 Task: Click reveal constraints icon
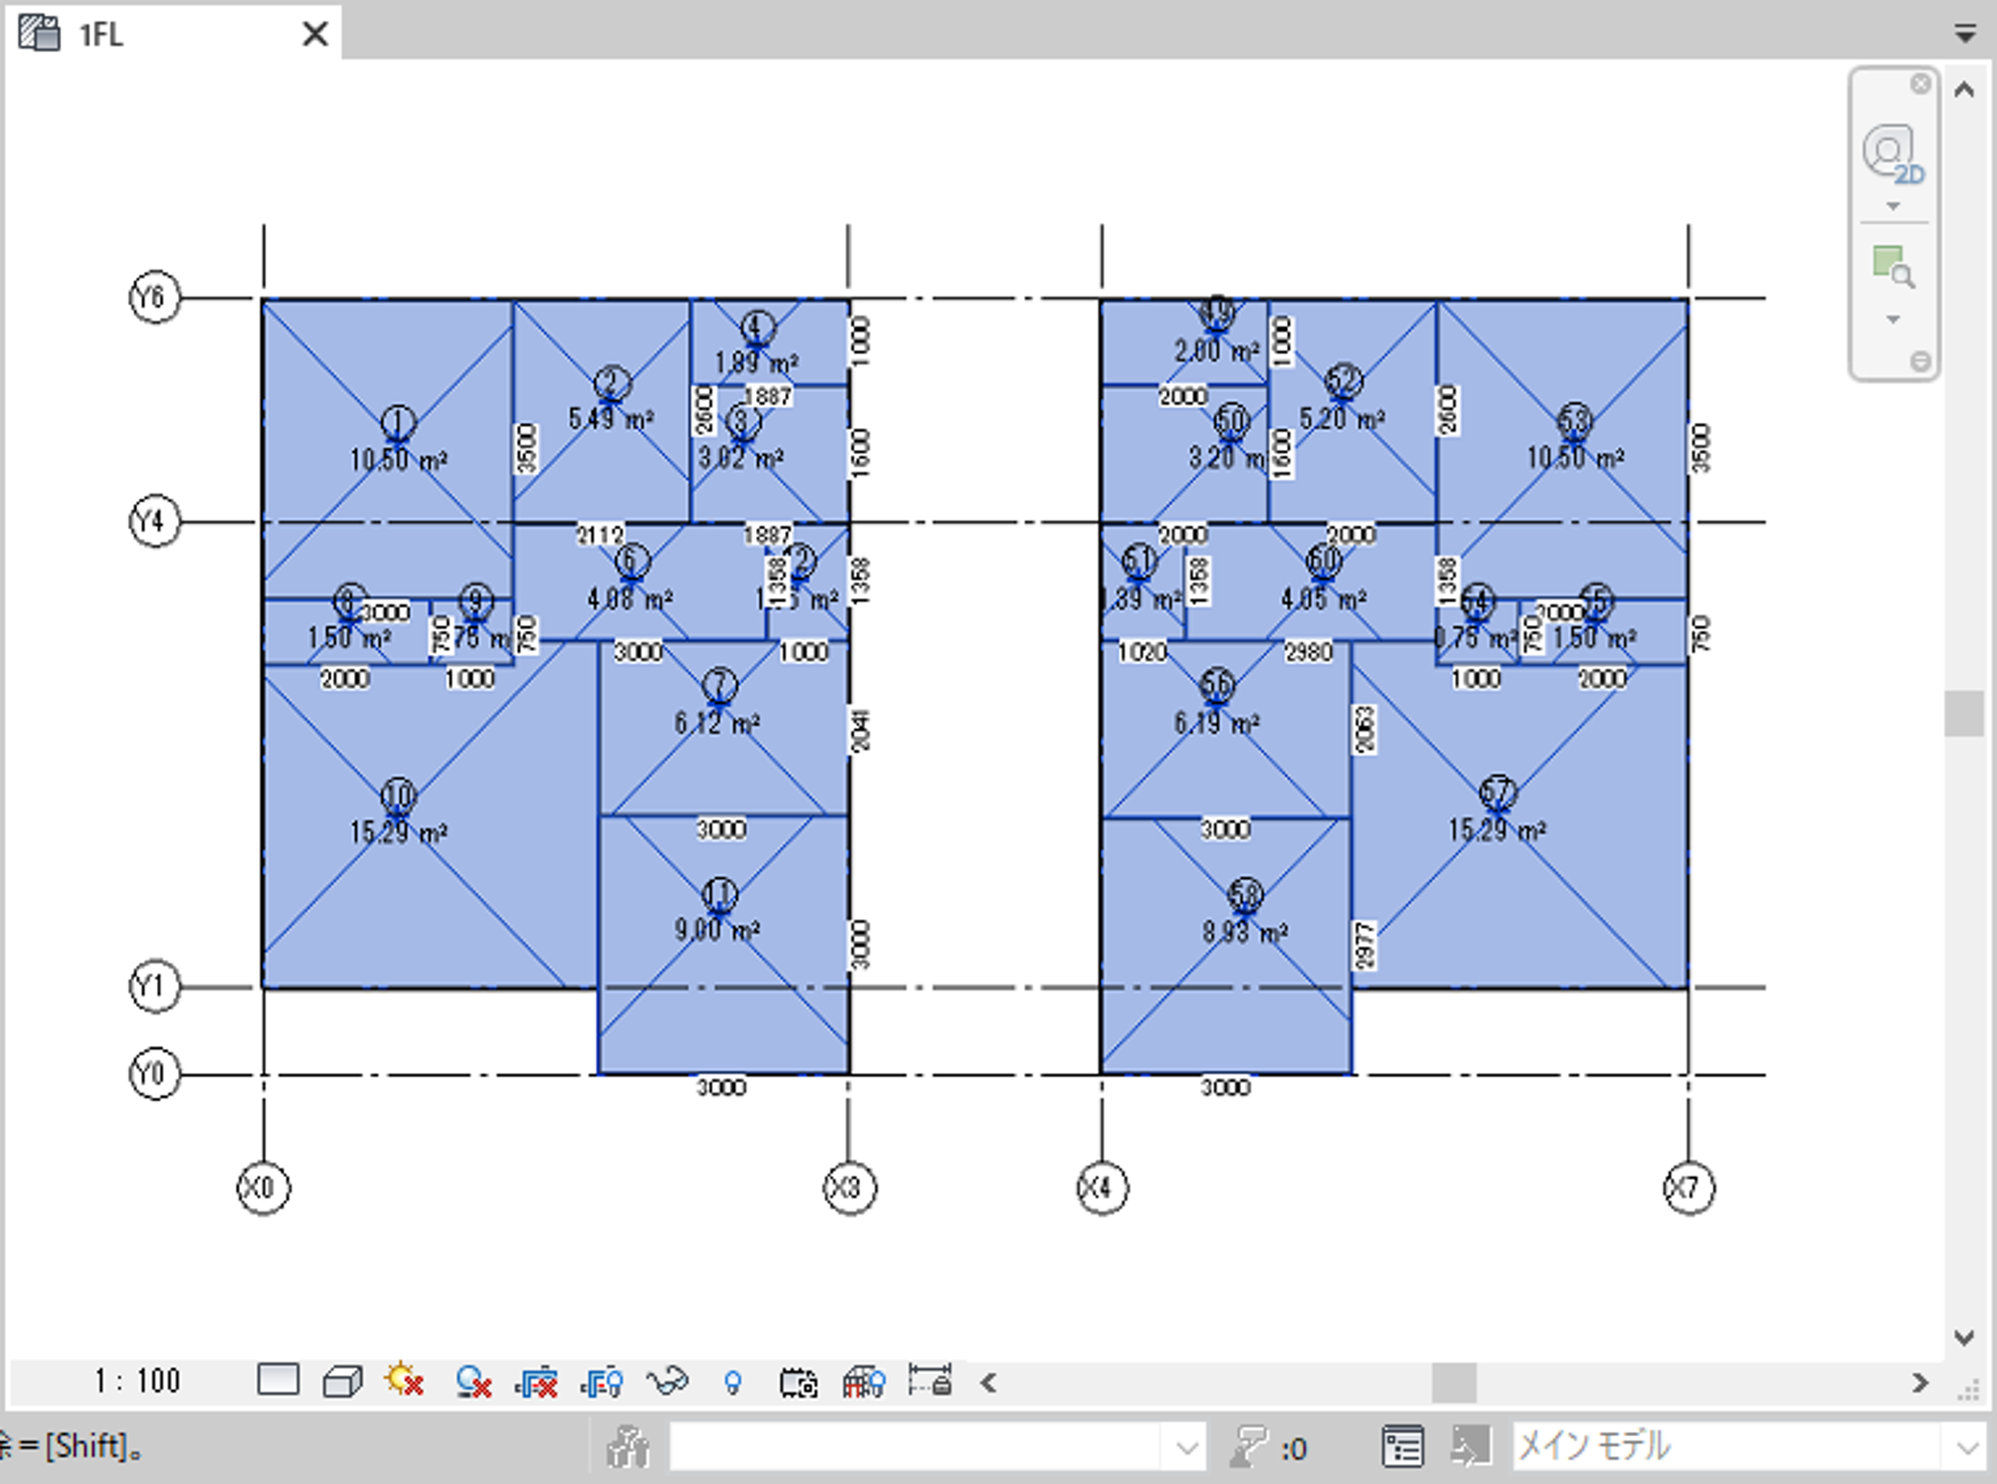tap(929, 1379)
